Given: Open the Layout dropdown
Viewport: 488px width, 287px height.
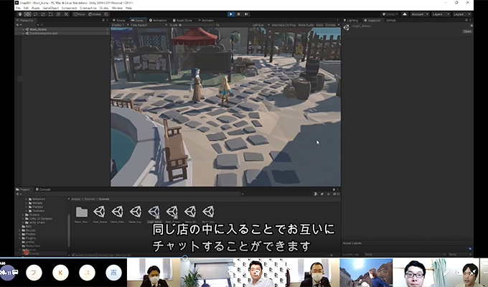Looking at the screenshot, I should click(x=461, y=14).
